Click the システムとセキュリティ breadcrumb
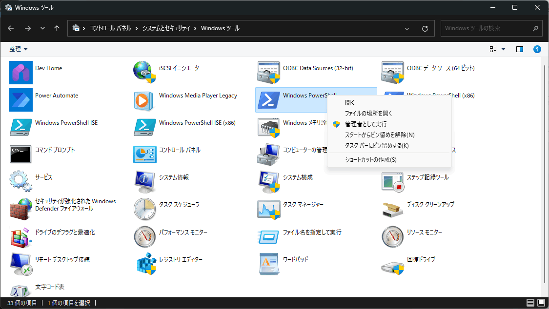549x309 pixels. (166, 28)
